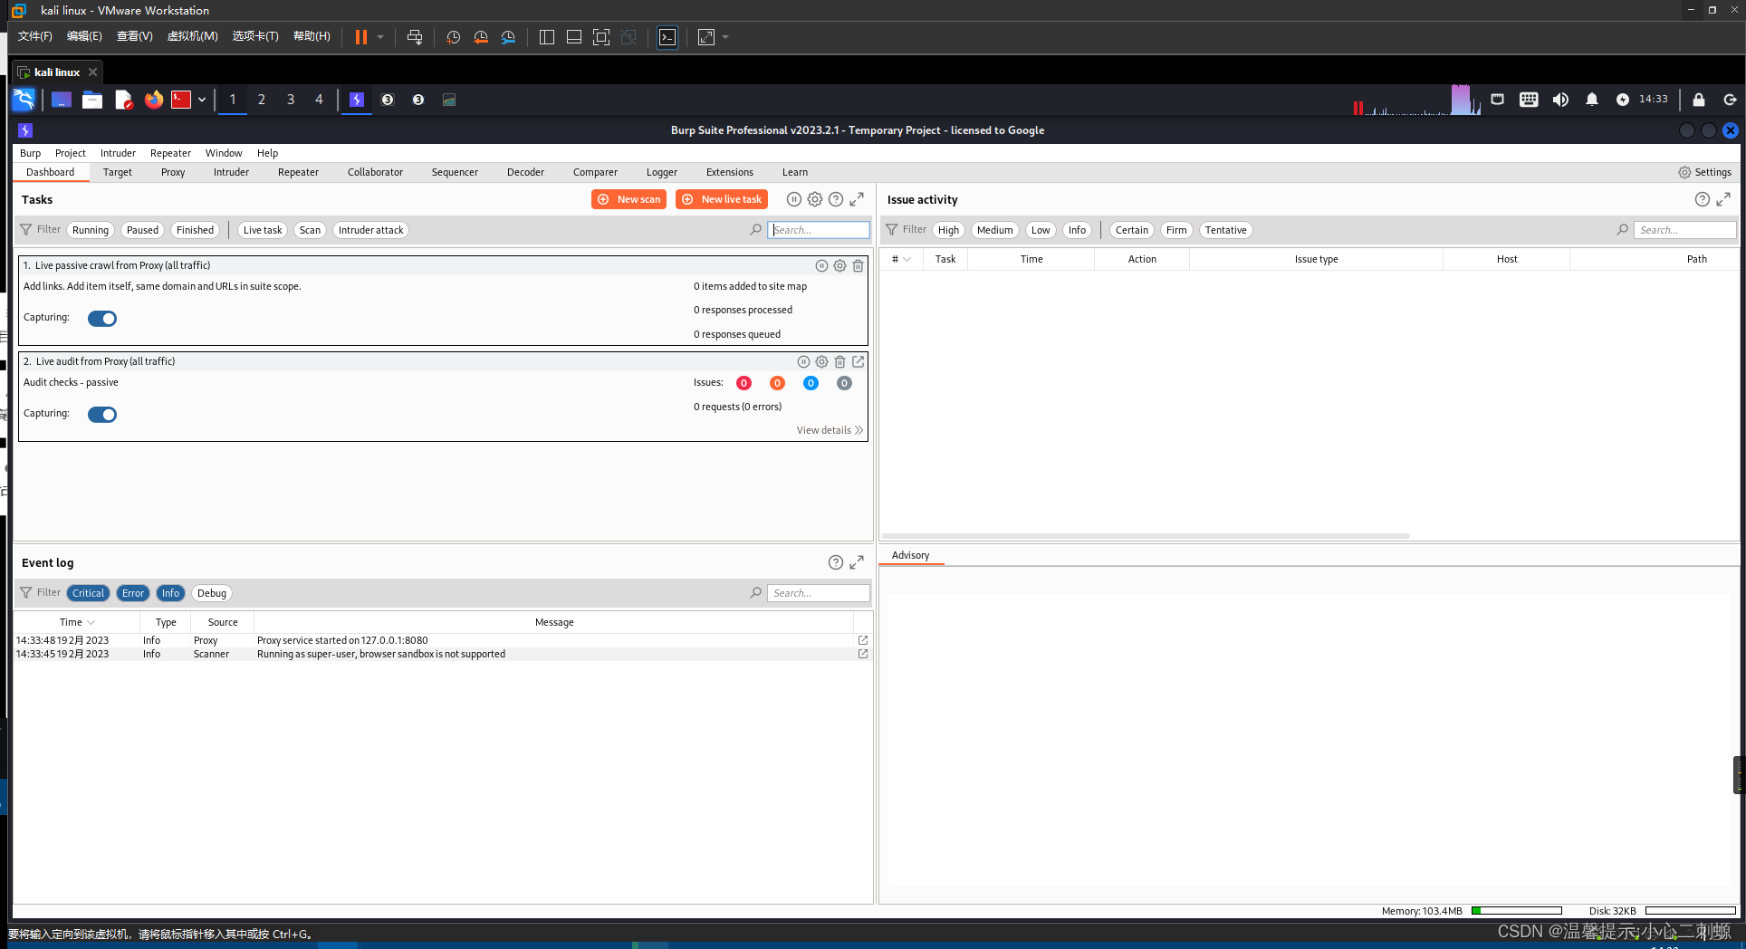The image size is (1746, 949).
Task: Open notifications bell in Kali panel
Action: [1592, 100]
